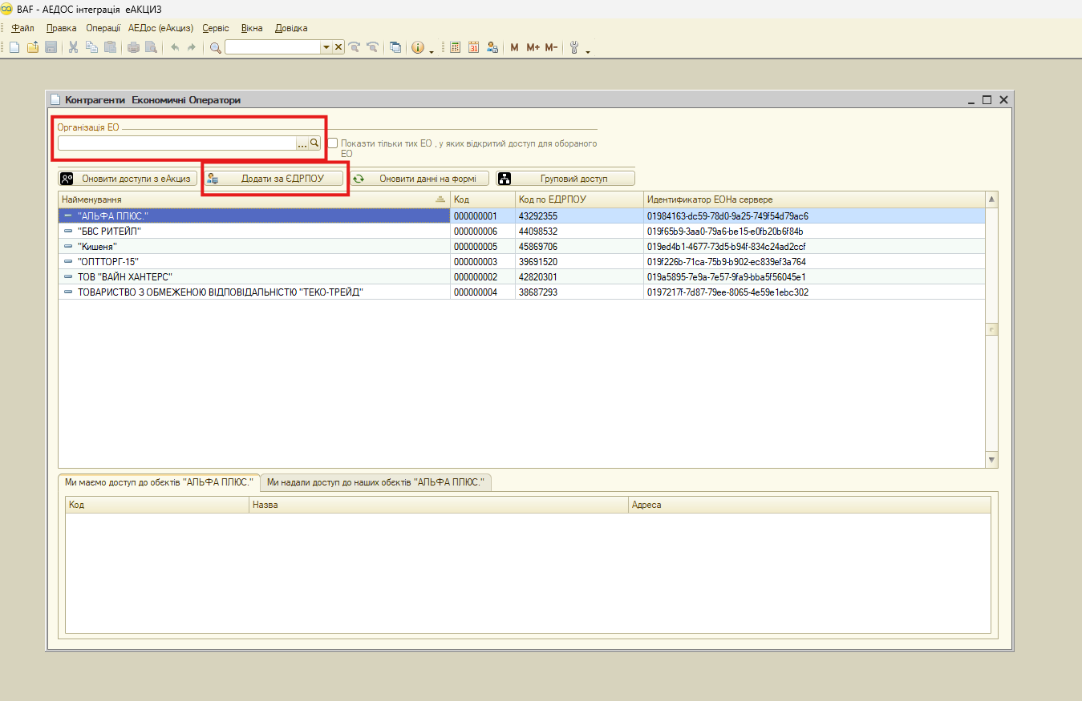Open the Calculator toolbar icon

coord(456,47)
